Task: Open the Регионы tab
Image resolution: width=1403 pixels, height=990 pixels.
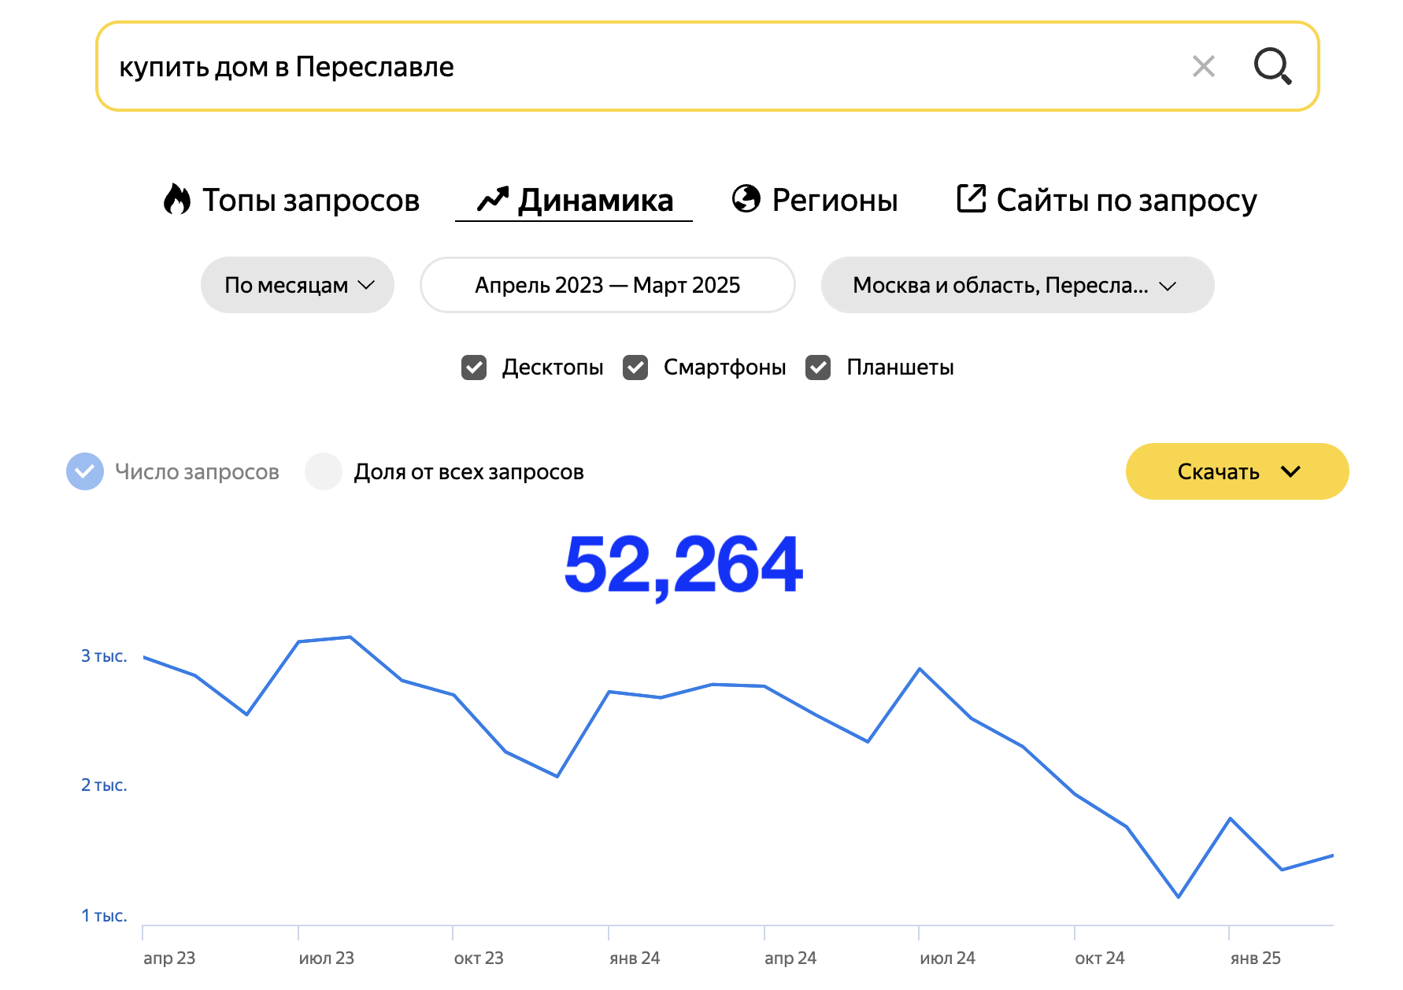Action: click(834, 200)
